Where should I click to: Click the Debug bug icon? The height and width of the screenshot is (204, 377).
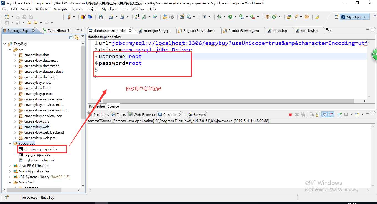click(x=219, y=17)
